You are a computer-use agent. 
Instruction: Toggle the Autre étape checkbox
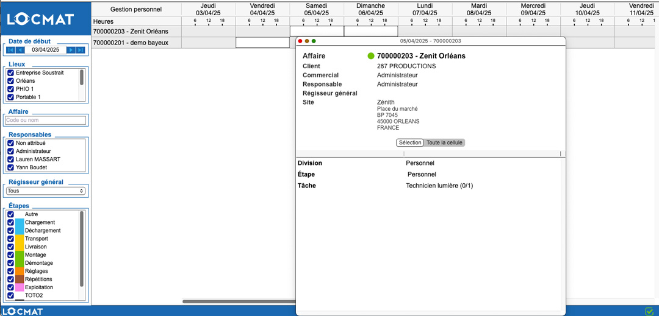coord(11,214)
